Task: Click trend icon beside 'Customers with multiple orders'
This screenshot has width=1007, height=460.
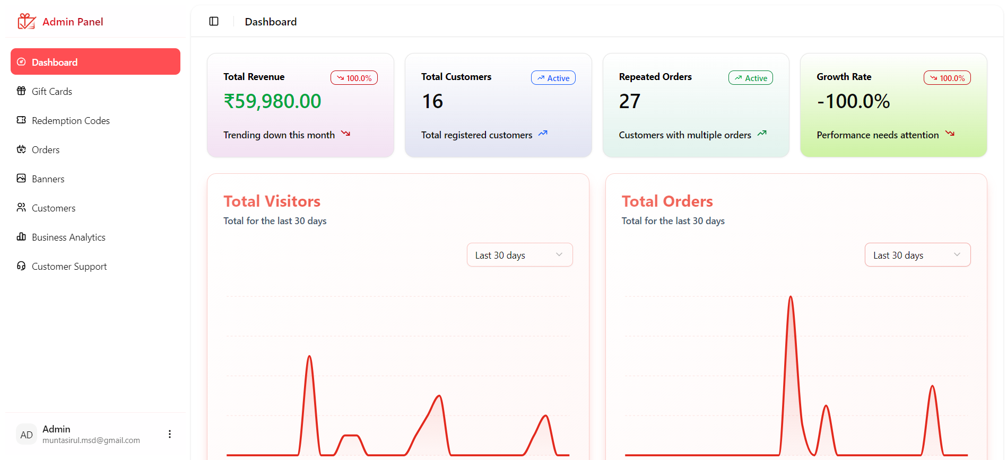Action: pos(762,134)
